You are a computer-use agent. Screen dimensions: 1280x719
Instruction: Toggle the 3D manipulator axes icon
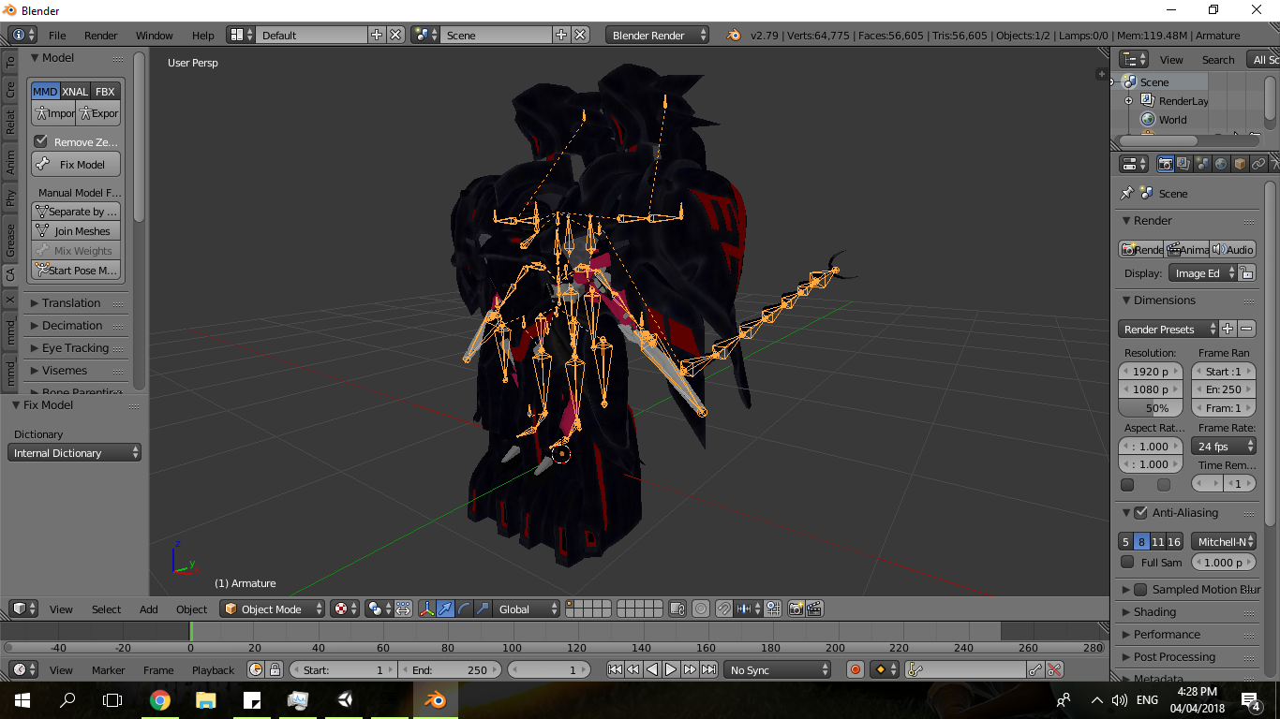[x=427, y=609]
